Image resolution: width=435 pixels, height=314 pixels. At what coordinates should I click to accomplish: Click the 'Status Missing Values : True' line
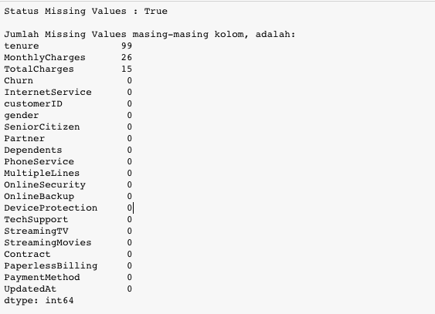point(86,11)
